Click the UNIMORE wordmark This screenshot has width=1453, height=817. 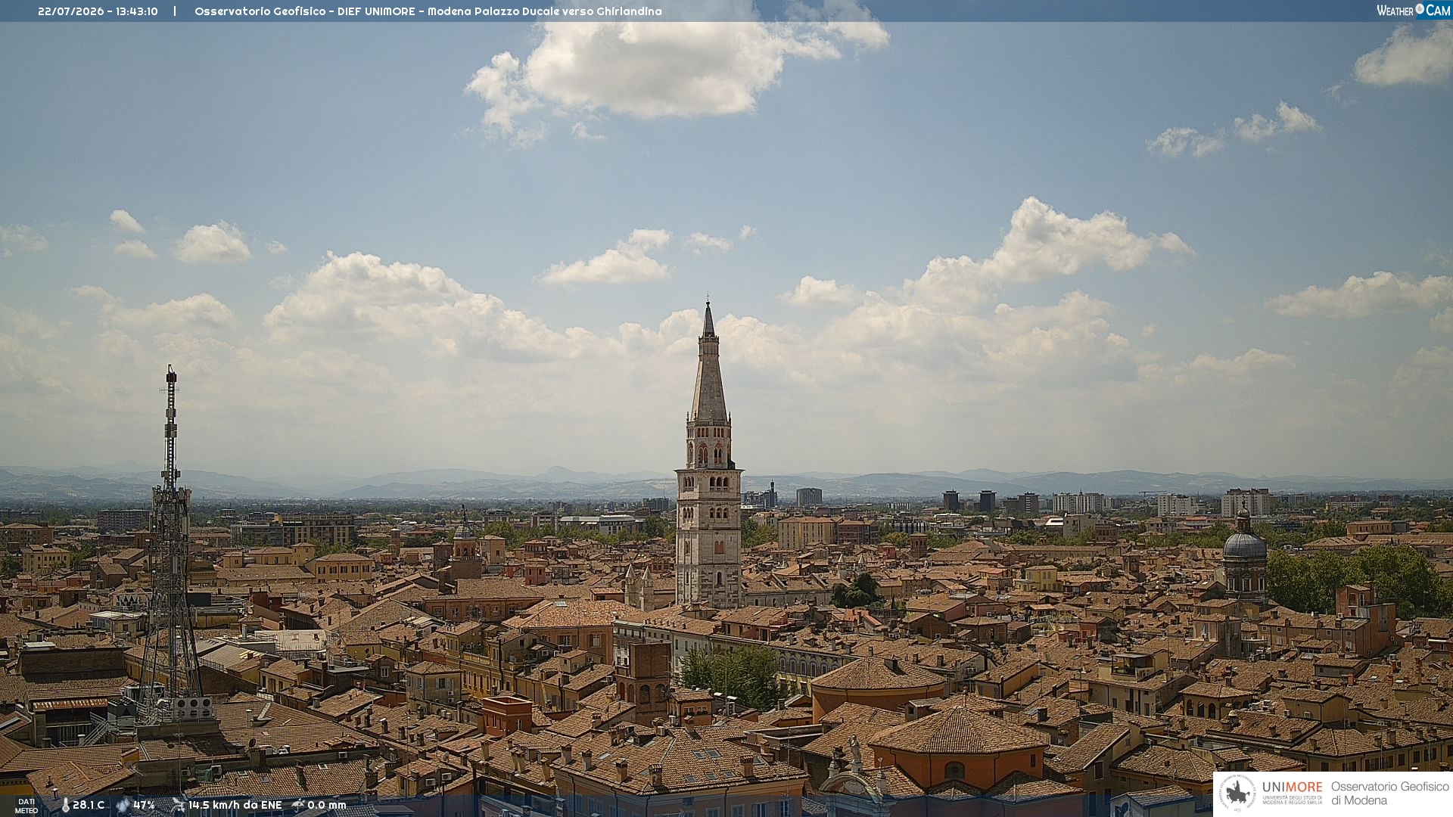(1293, 787)
